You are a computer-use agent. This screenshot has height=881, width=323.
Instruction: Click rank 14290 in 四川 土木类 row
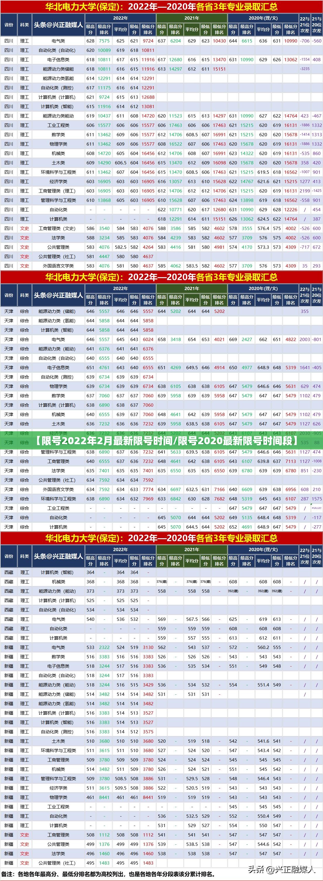click(104, 163)
